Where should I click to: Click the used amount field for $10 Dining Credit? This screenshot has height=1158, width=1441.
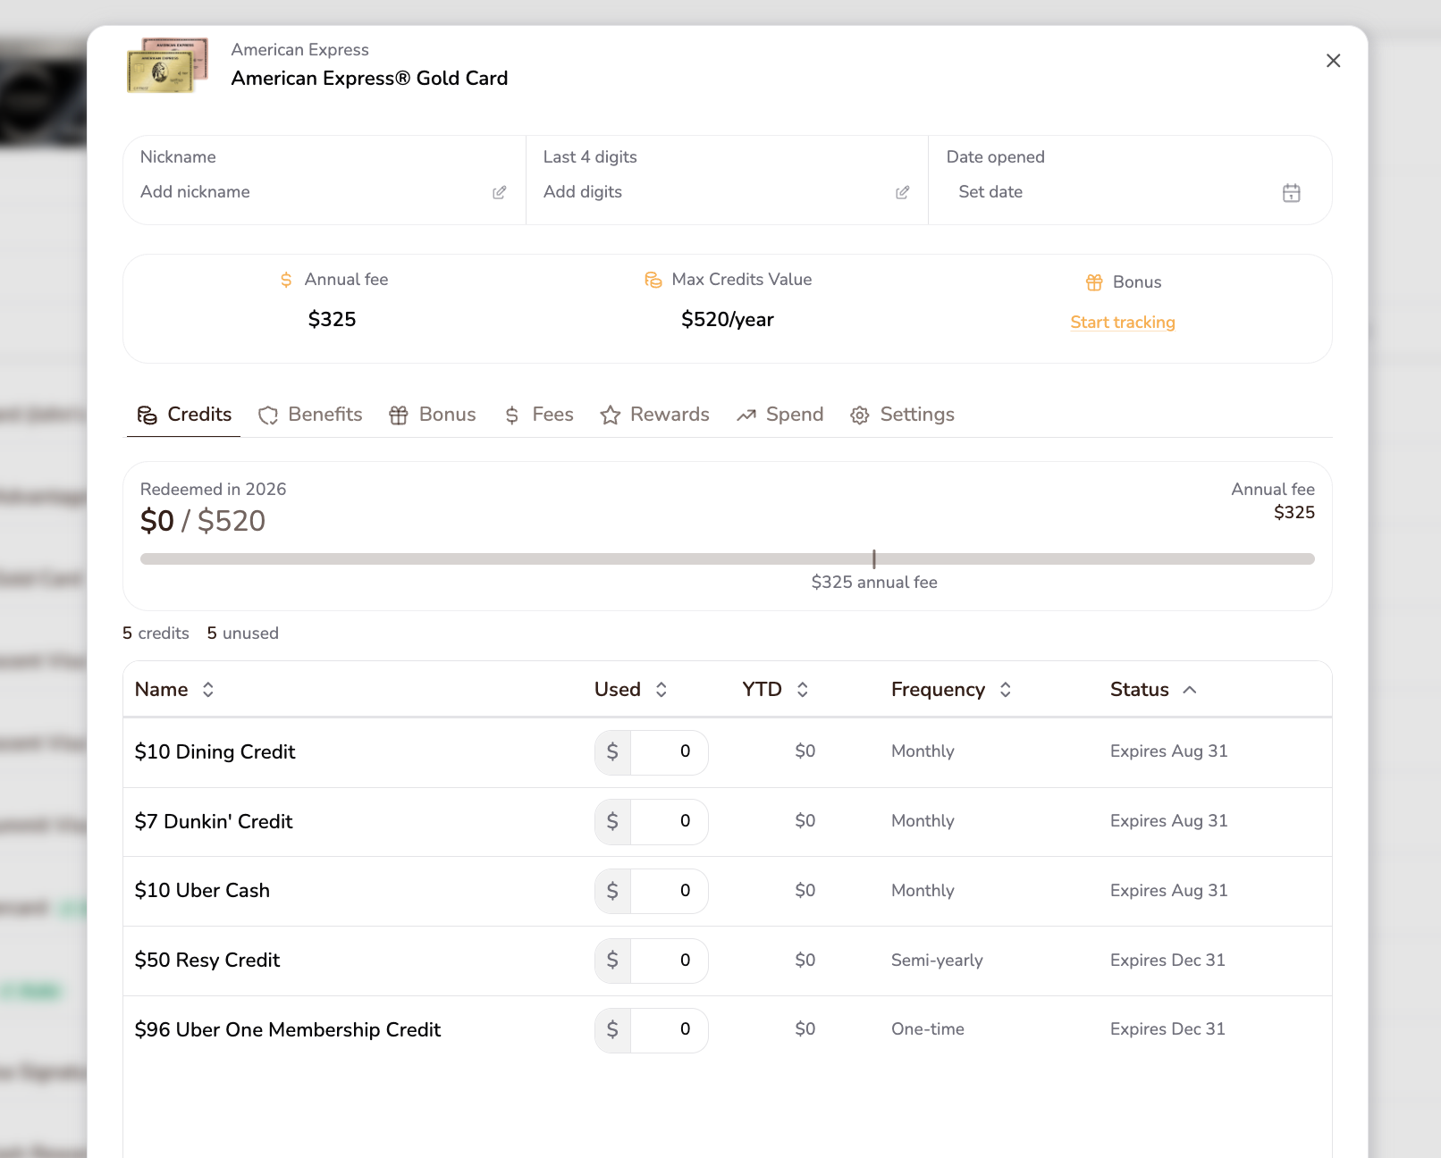[x=670, y=752]
